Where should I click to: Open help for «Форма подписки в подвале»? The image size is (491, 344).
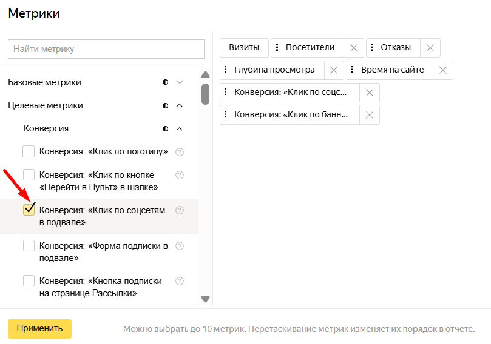click(x=180, y=246)
